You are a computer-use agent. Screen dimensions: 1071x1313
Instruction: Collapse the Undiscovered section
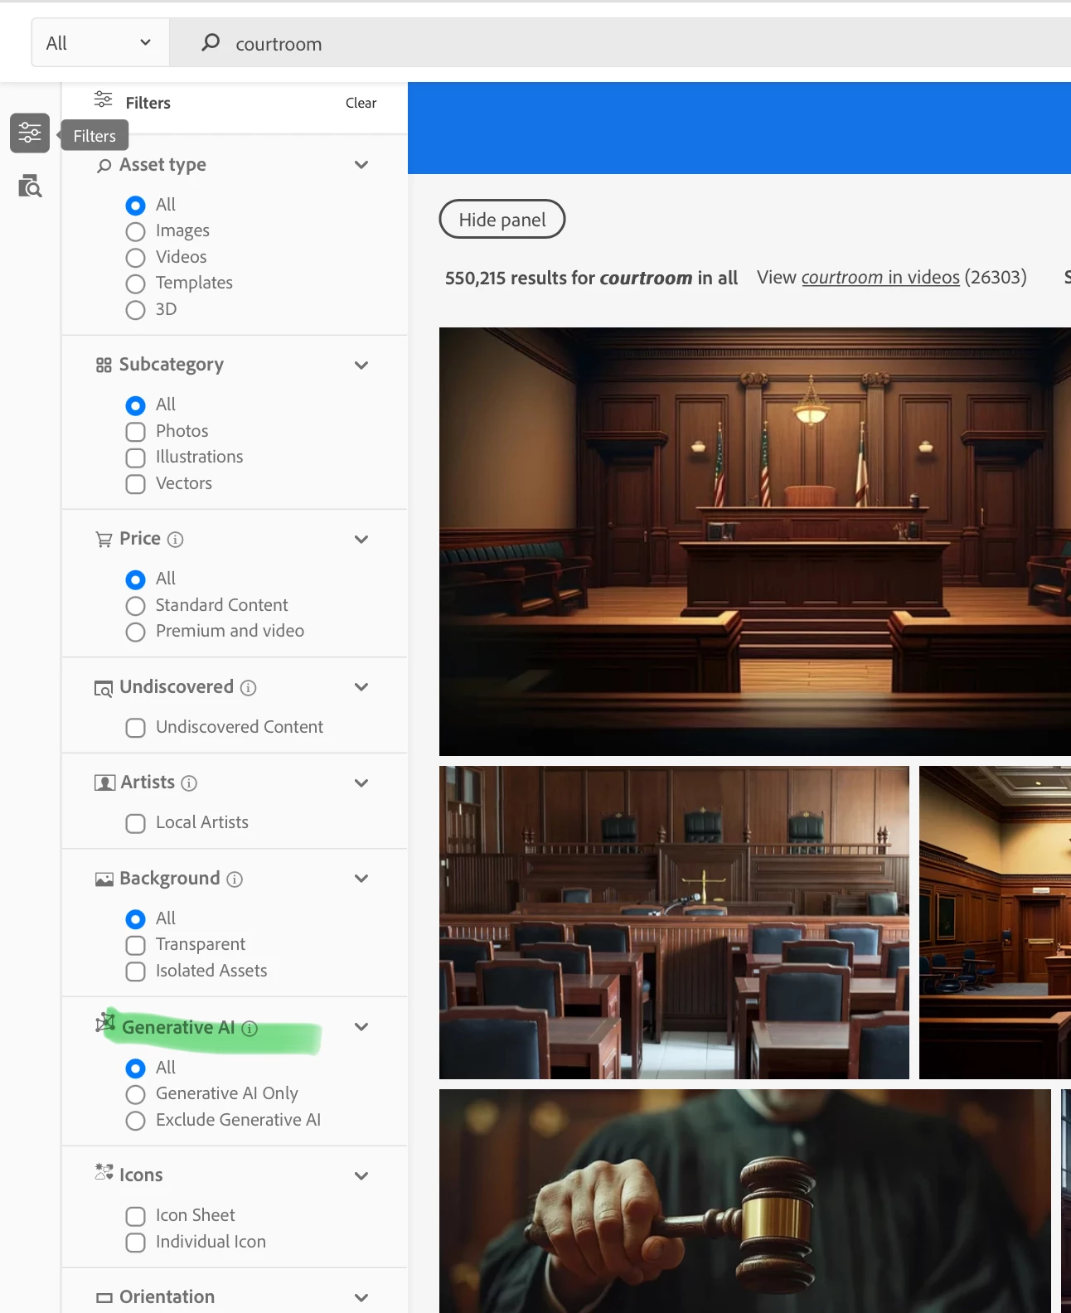coord(361,687)
